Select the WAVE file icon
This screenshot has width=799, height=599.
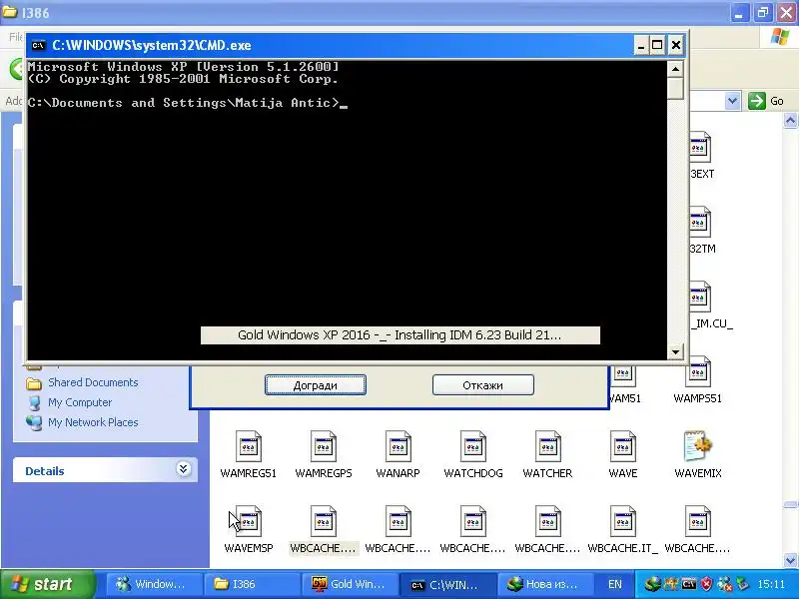pos(622,446)
